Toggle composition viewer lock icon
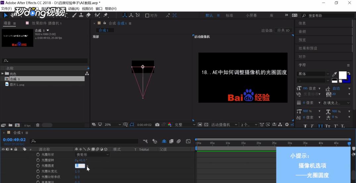This screenshot has width=356, height=183. pyautogui.click(x=104, y=23)
